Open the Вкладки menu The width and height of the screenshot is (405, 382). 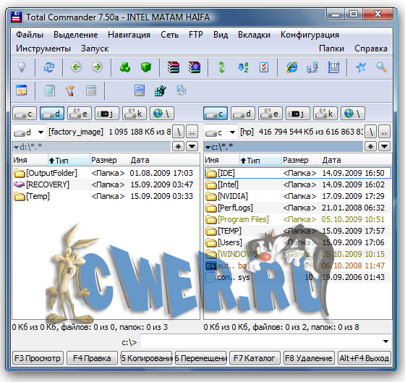(254, 35)
